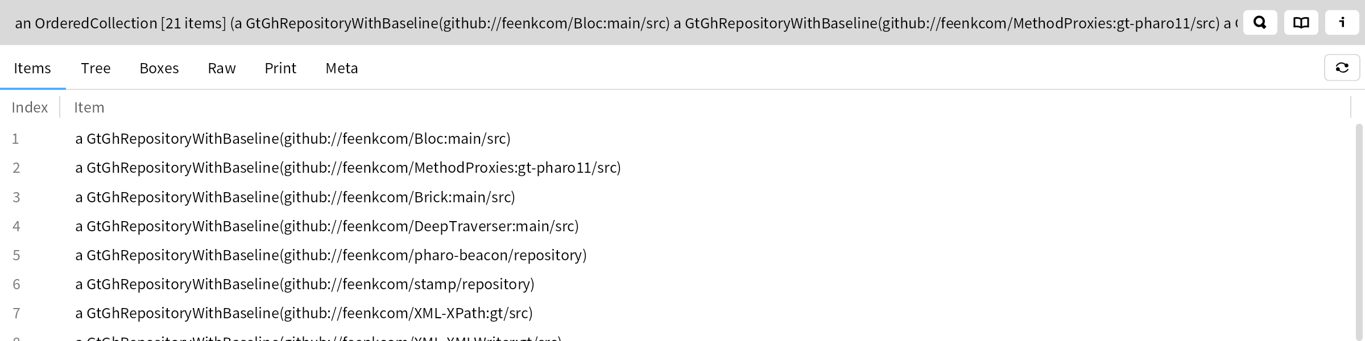
Task: Go to the Meta tab
Action: tap(342, 68)
